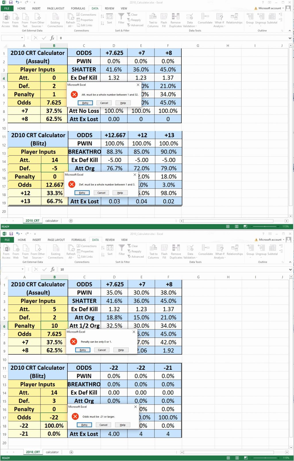
Task: Click the formula bar cancel X in the lower window
Action: point(36,269)
